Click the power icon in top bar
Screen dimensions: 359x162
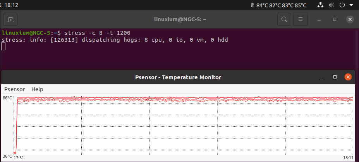[342, 5]
